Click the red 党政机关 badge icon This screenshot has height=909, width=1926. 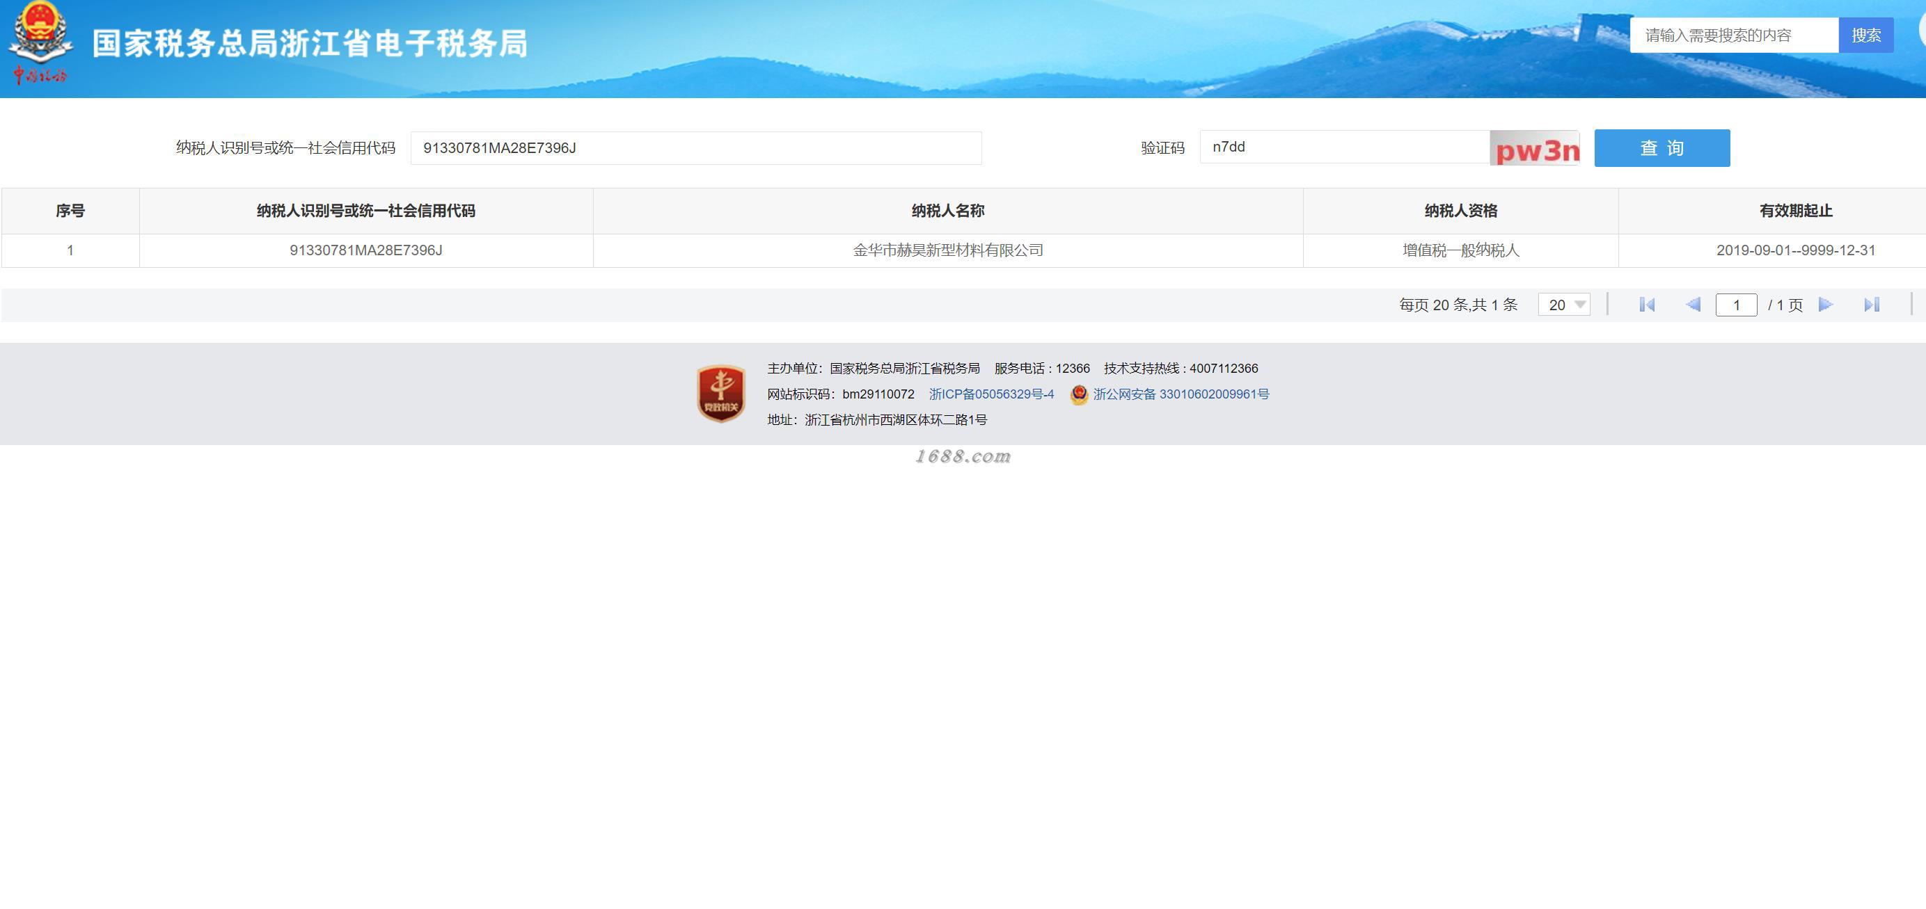pos(720,394)
